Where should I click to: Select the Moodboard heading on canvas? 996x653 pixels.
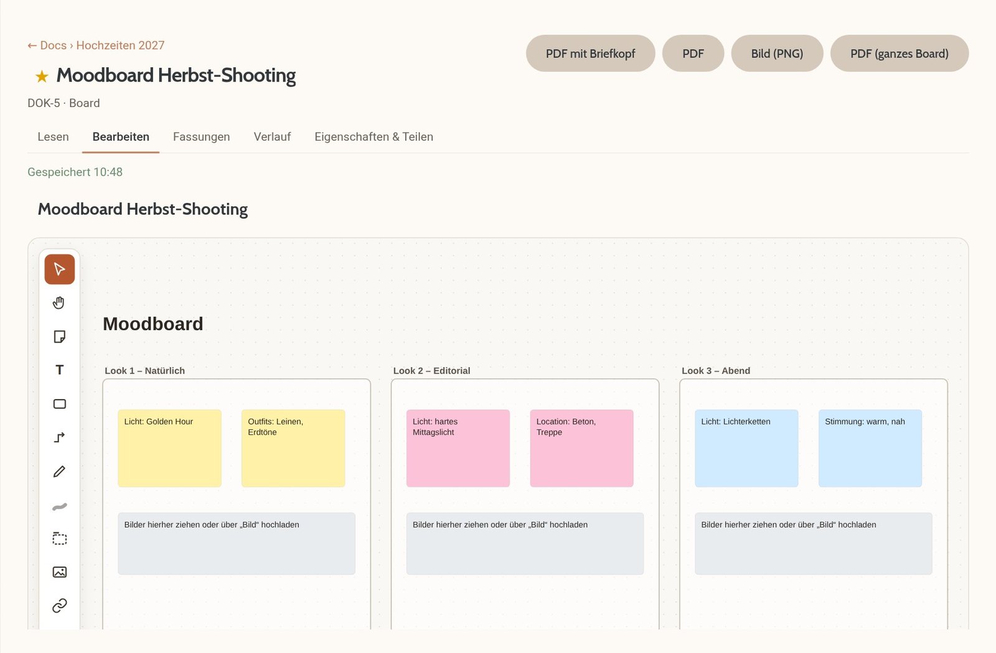(x=153, y=324)
